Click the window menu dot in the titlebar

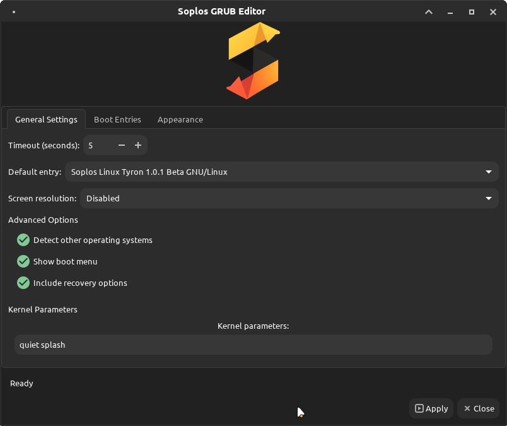[x=14, y=11]
